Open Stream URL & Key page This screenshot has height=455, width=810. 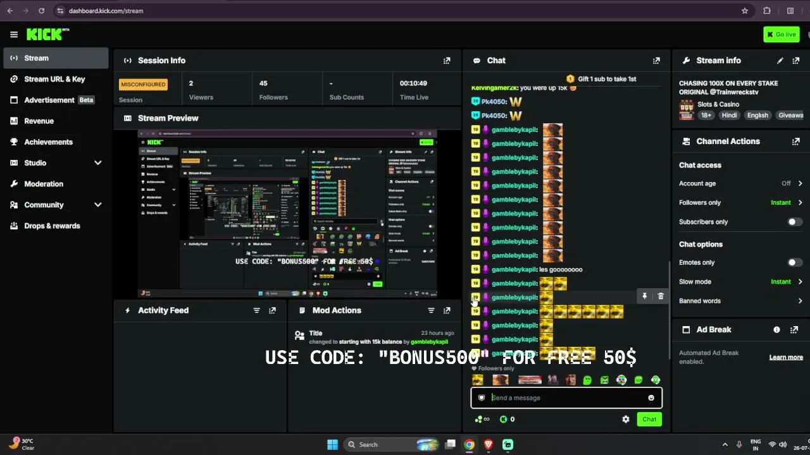tap(56, 79)
